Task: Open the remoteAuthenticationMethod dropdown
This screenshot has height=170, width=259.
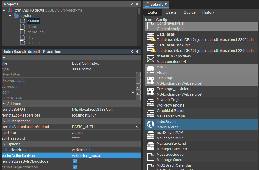Action: [x=138, y=127]
